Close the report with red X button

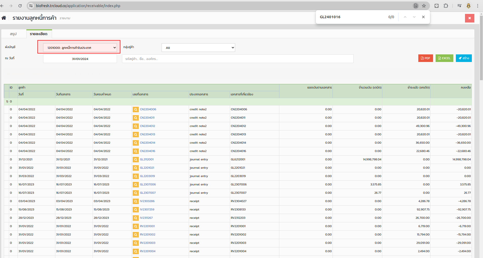coord(470,18)
